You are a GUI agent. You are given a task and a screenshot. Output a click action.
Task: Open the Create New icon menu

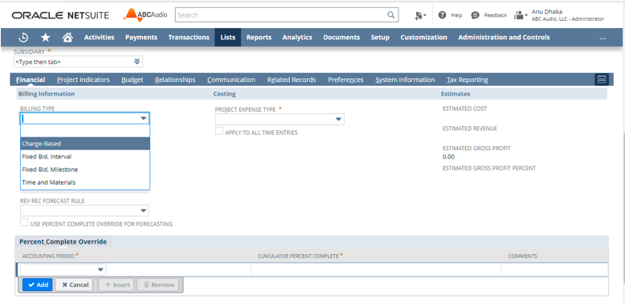[419, 15]
